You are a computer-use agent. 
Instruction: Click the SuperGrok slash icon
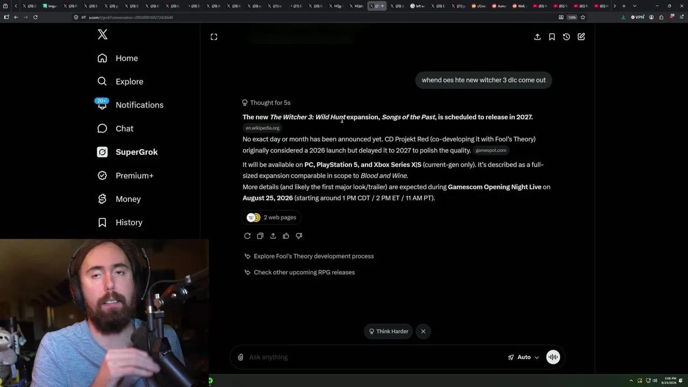(102, 152)
